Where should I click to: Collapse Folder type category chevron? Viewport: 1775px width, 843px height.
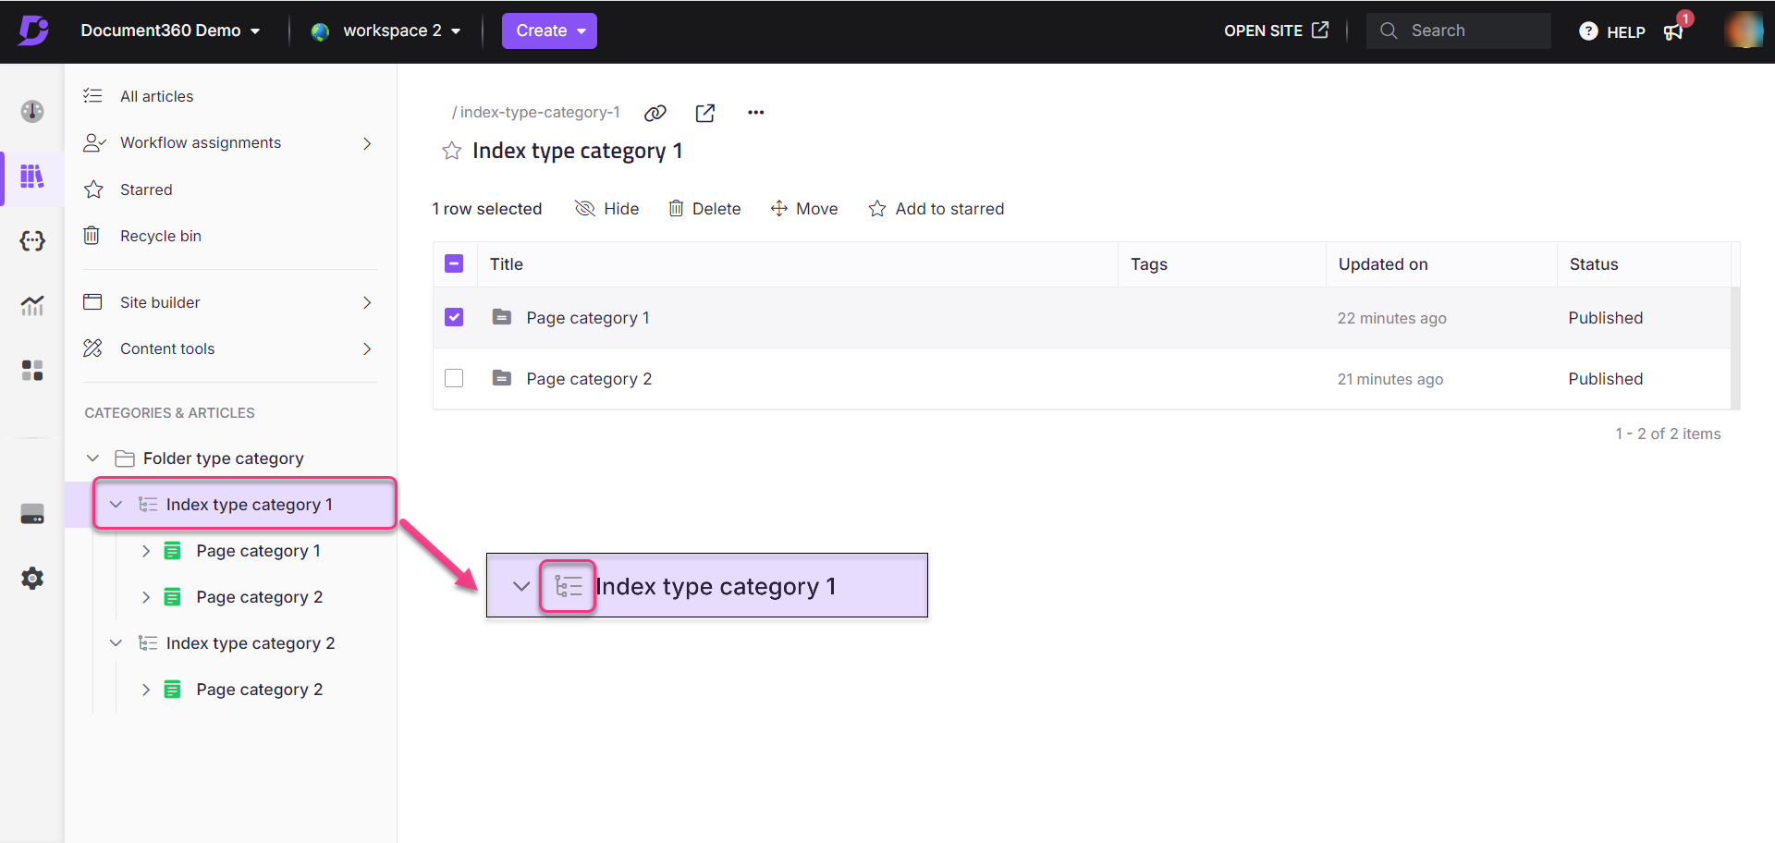92,458
